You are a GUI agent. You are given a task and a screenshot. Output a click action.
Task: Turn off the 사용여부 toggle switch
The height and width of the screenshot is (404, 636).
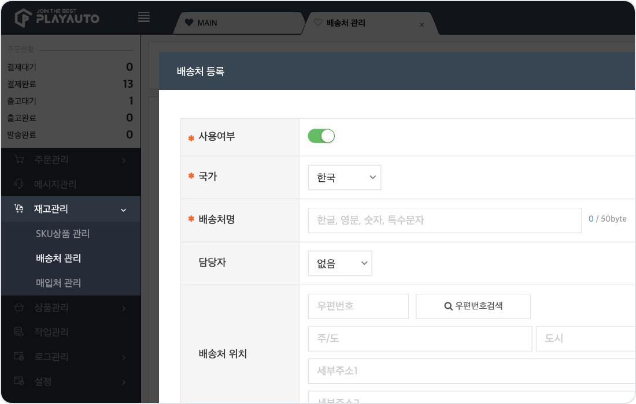point(321,136)
